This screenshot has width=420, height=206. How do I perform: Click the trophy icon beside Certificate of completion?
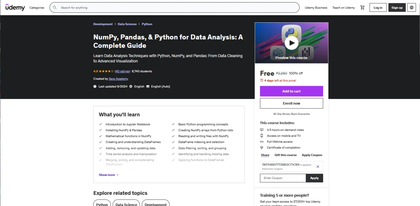pos(262,148)
